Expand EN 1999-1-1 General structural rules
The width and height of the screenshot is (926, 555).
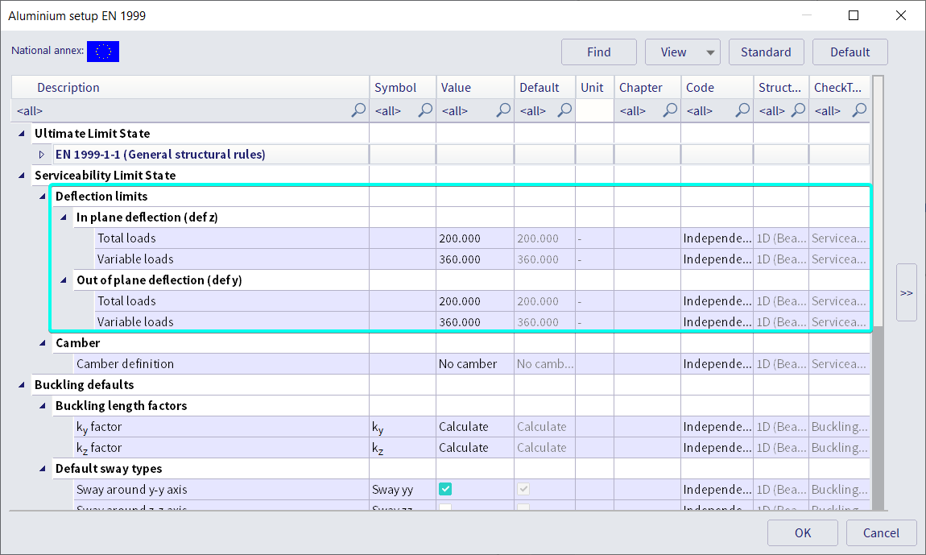tap(42, 154)
